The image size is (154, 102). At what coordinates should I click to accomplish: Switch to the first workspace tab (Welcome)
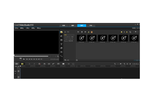click(64, 25)
